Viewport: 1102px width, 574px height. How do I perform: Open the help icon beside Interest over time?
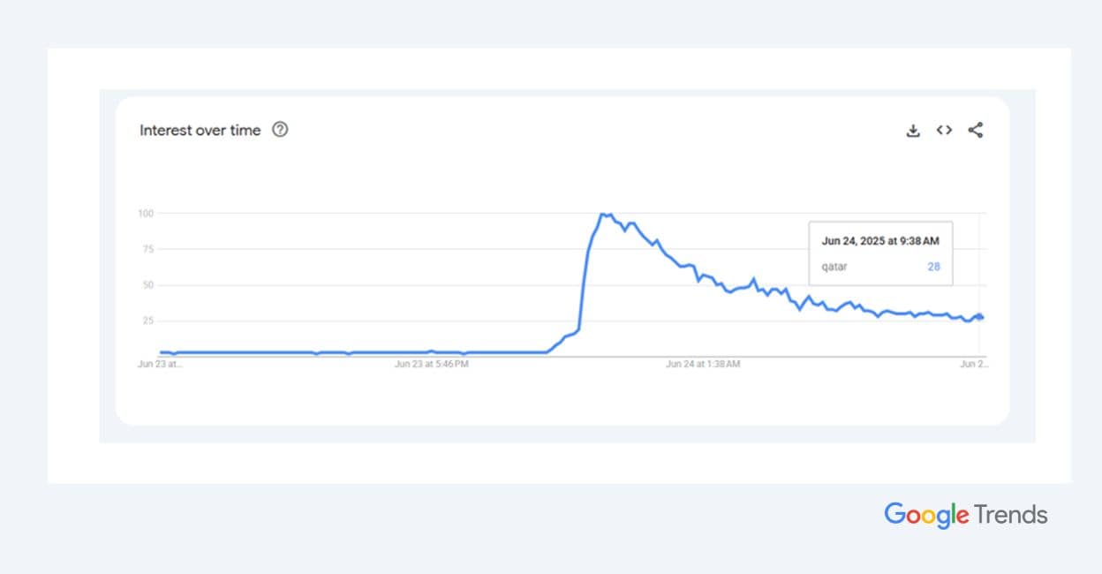(280, 130)
